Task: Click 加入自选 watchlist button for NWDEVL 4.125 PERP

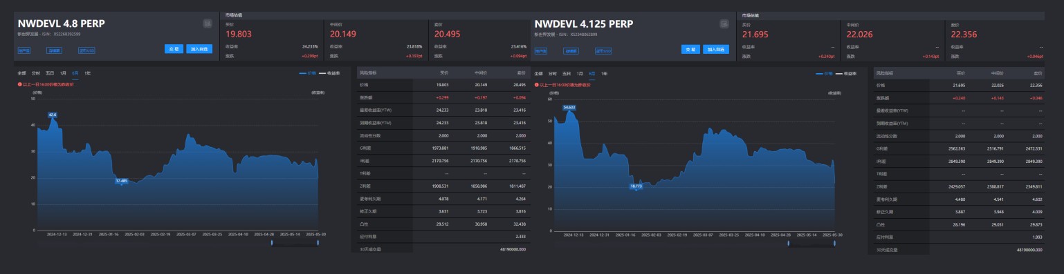Action: click(716, 49)
